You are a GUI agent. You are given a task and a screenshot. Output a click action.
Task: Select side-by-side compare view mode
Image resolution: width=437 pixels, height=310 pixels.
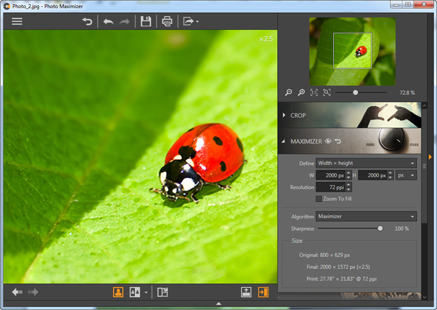pyautogui.click(x=135, y=292)
